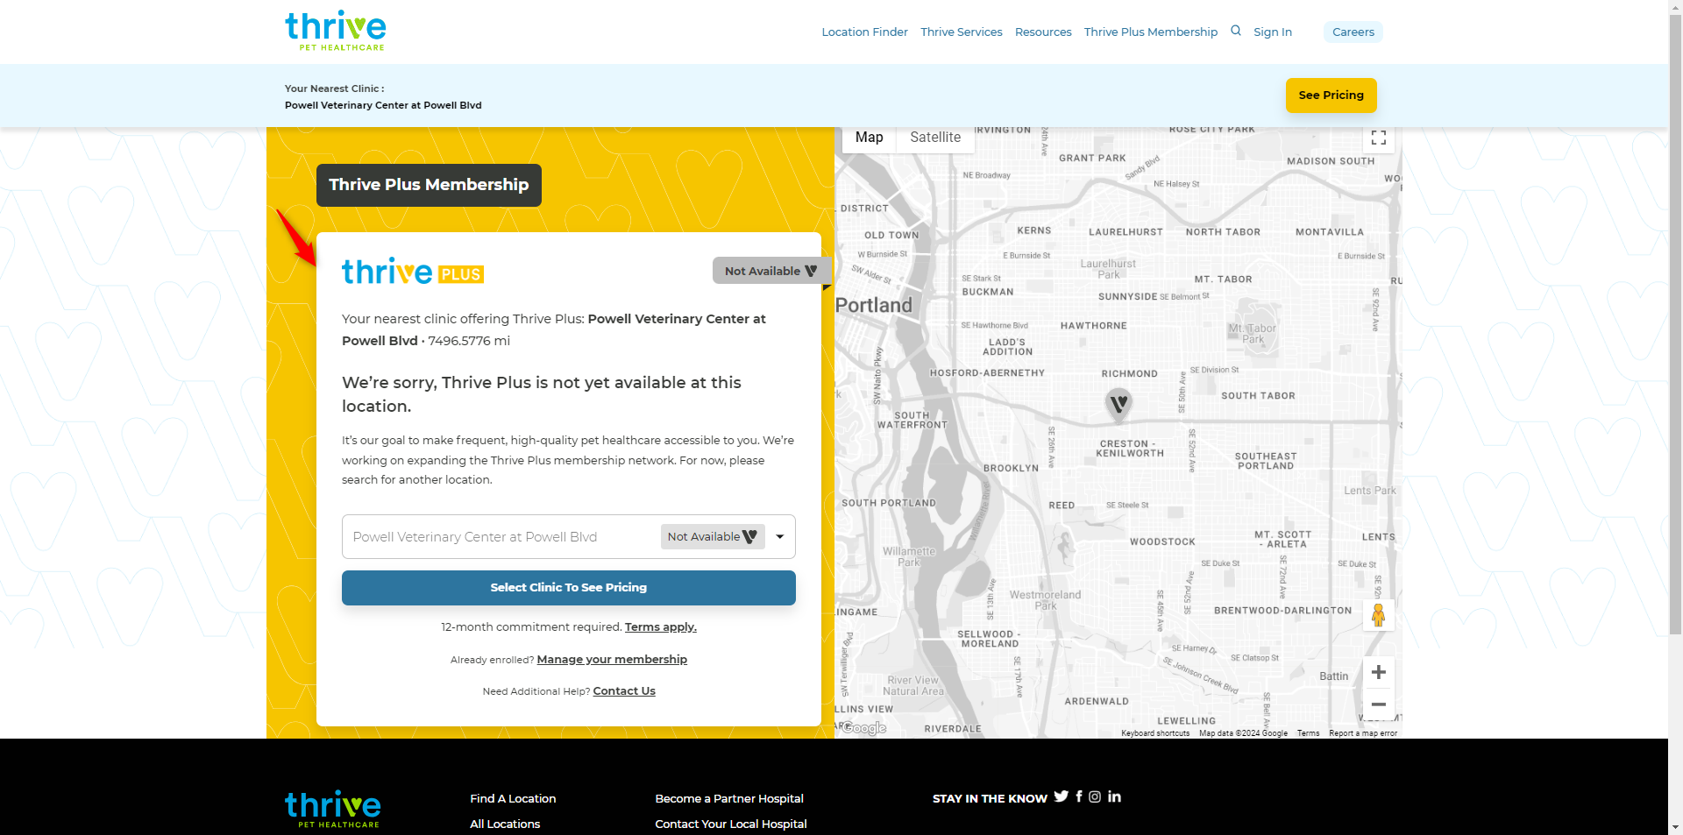
Task: Open the map Terms link
Action: click(1308, 733)
